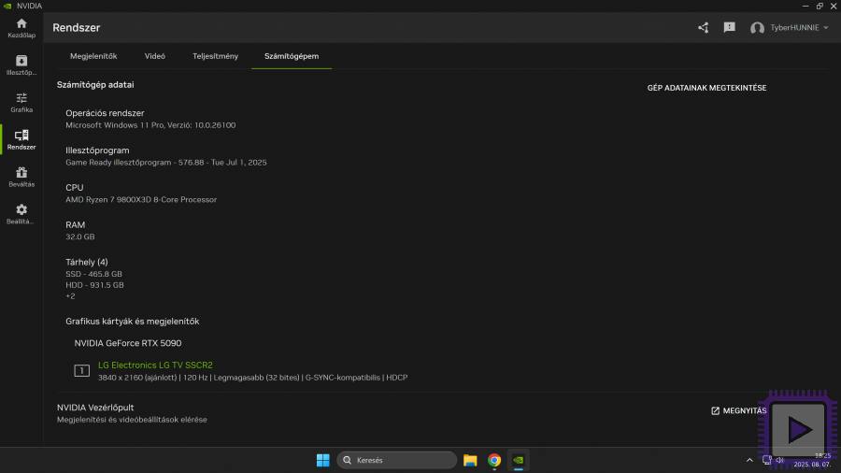Switch to the Megjelenítők tab
The image size is (841, 473).
[93, 56]
